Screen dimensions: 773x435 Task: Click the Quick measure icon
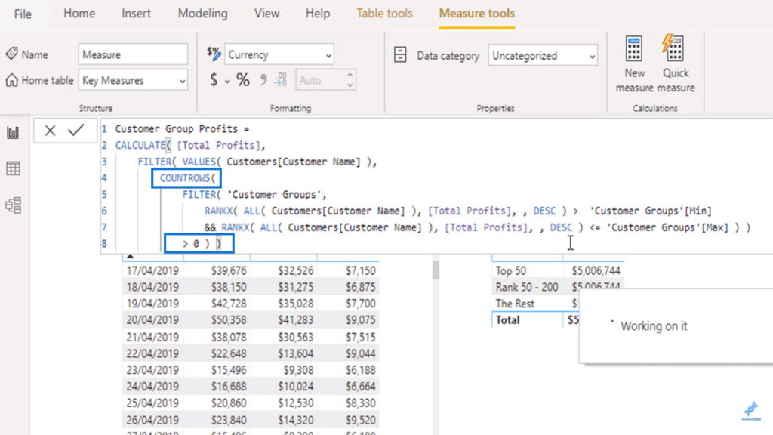pos(673,49)
